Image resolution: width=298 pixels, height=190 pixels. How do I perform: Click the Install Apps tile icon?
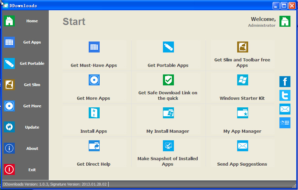coord(94,113)
